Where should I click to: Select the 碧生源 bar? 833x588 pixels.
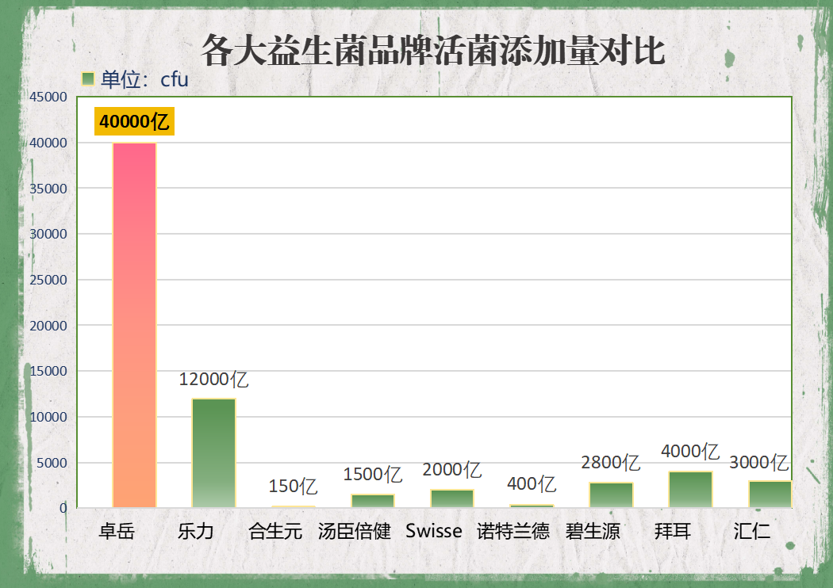click(611, 495)
